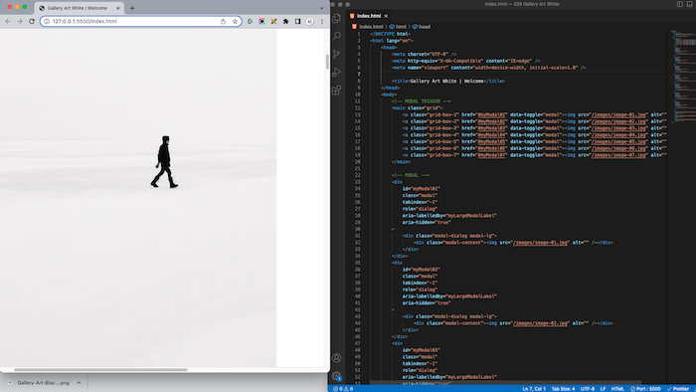Click the /images/image-07.jpg link on line 19
The image size is (696, 392).
click(x=618, y=155)
